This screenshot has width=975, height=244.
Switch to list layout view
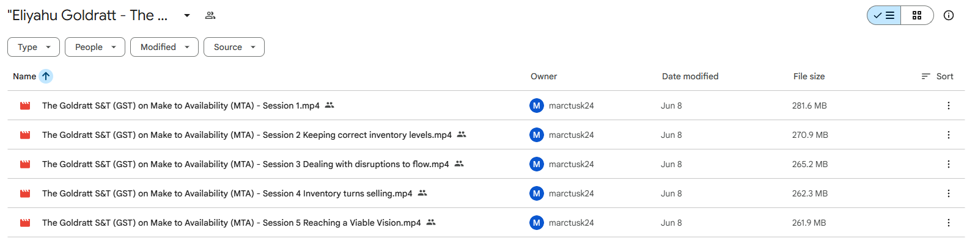(x=884, y=15)
